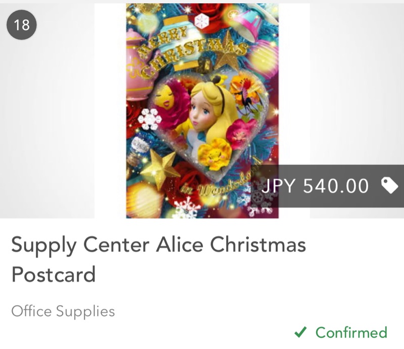Click the word Postcard in the title
The image size is (404, 349).
[54, 274]
